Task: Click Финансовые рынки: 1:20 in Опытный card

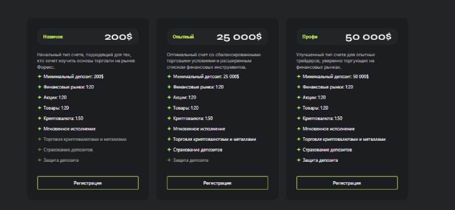Action: (198, 87)
